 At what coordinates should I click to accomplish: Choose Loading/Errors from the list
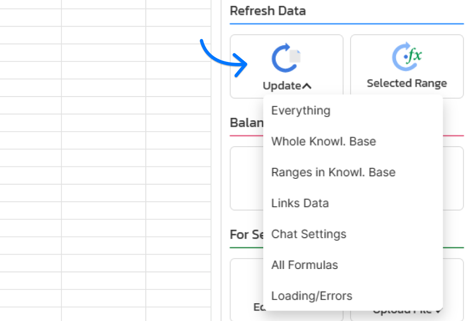[x=312, y=296]
